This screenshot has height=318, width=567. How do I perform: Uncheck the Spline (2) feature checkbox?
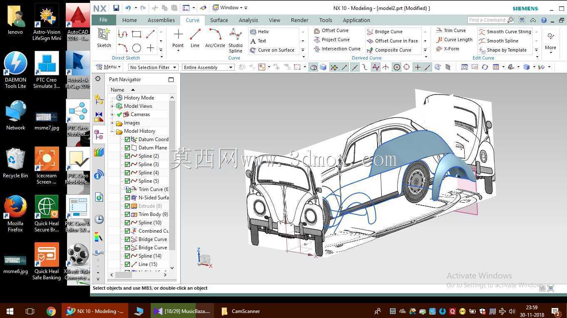pos(127,156)
